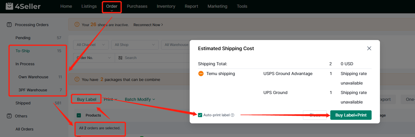Click the inactive shops warning icon
Viewport: 415px width, 137px height.
[x=77, y=25]
